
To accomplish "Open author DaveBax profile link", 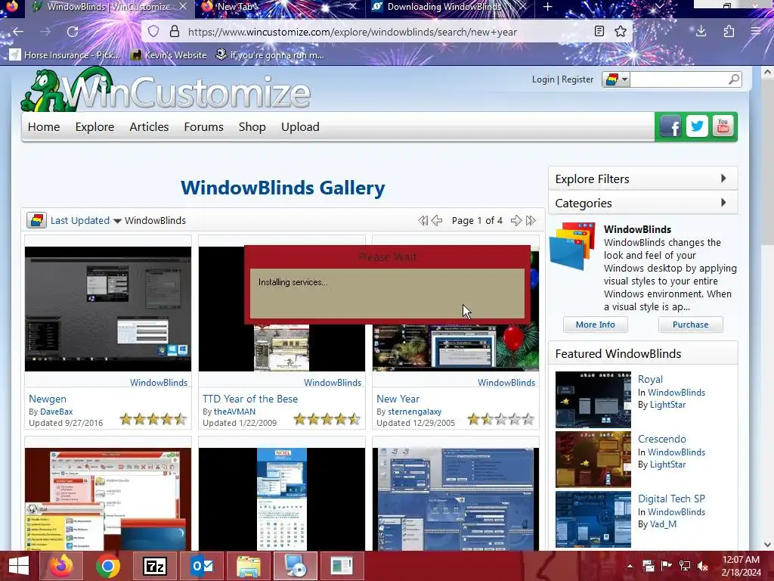I will [56, 412].
